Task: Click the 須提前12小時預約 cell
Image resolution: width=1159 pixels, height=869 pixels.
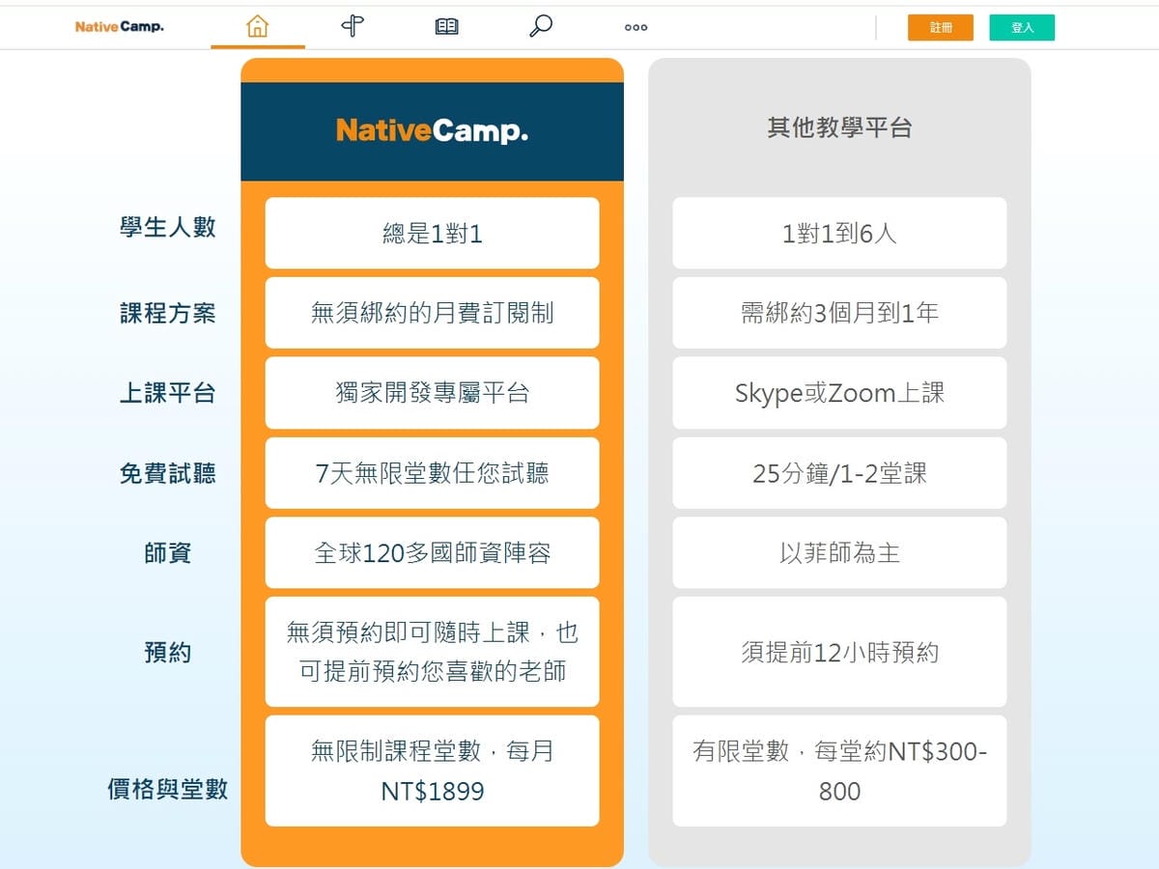Action: coord(839,652)
